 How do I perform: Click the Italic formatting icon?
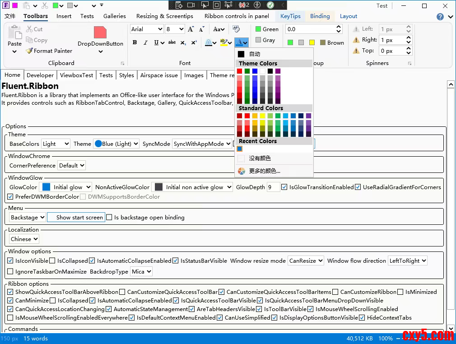(x=145, y=43)
